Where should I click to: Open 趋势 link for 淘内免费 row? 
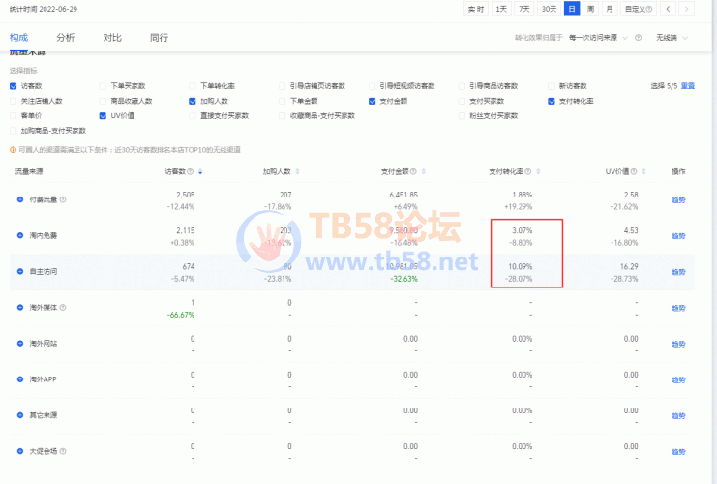click(678, 236)
